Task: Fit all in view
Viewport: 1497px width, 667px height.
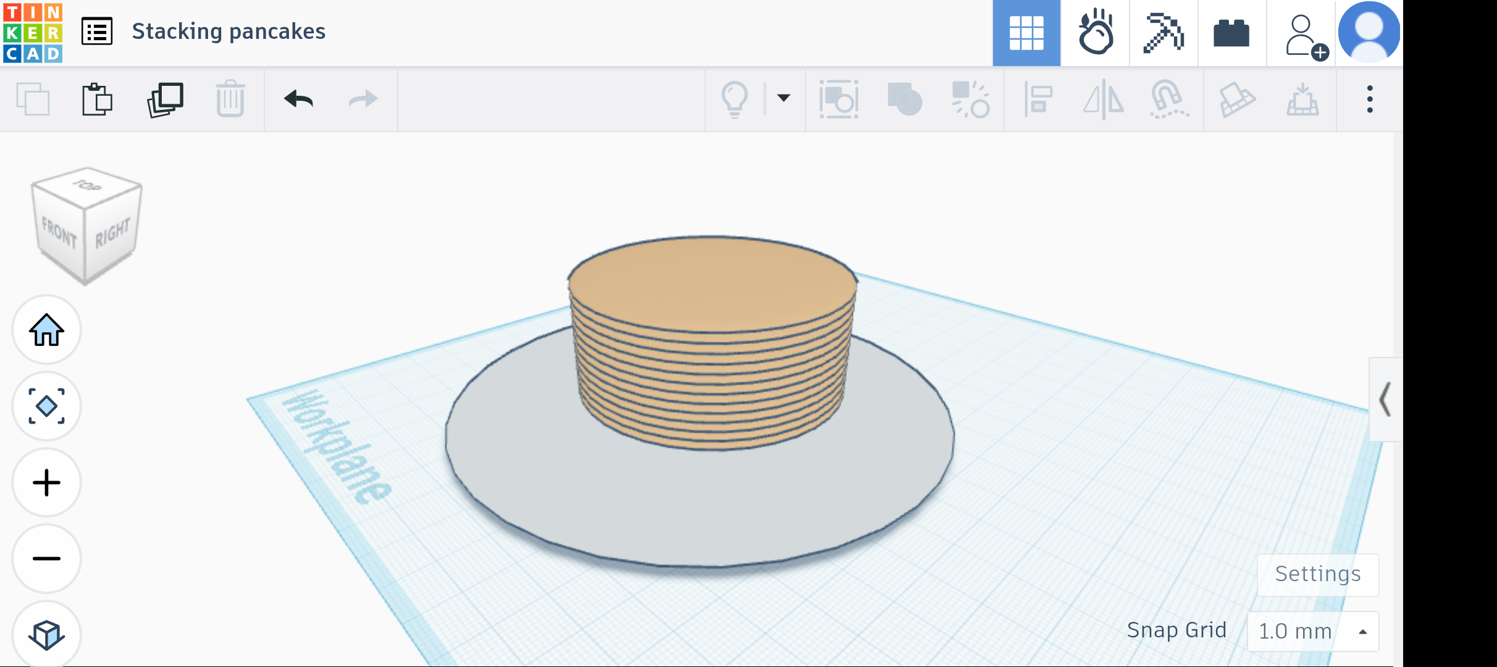Action: pos(46,406)
